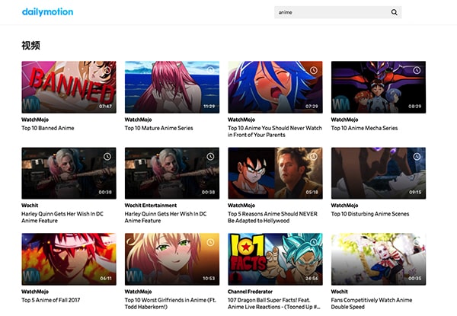Click the Dailymotion logo

(47, 12)
